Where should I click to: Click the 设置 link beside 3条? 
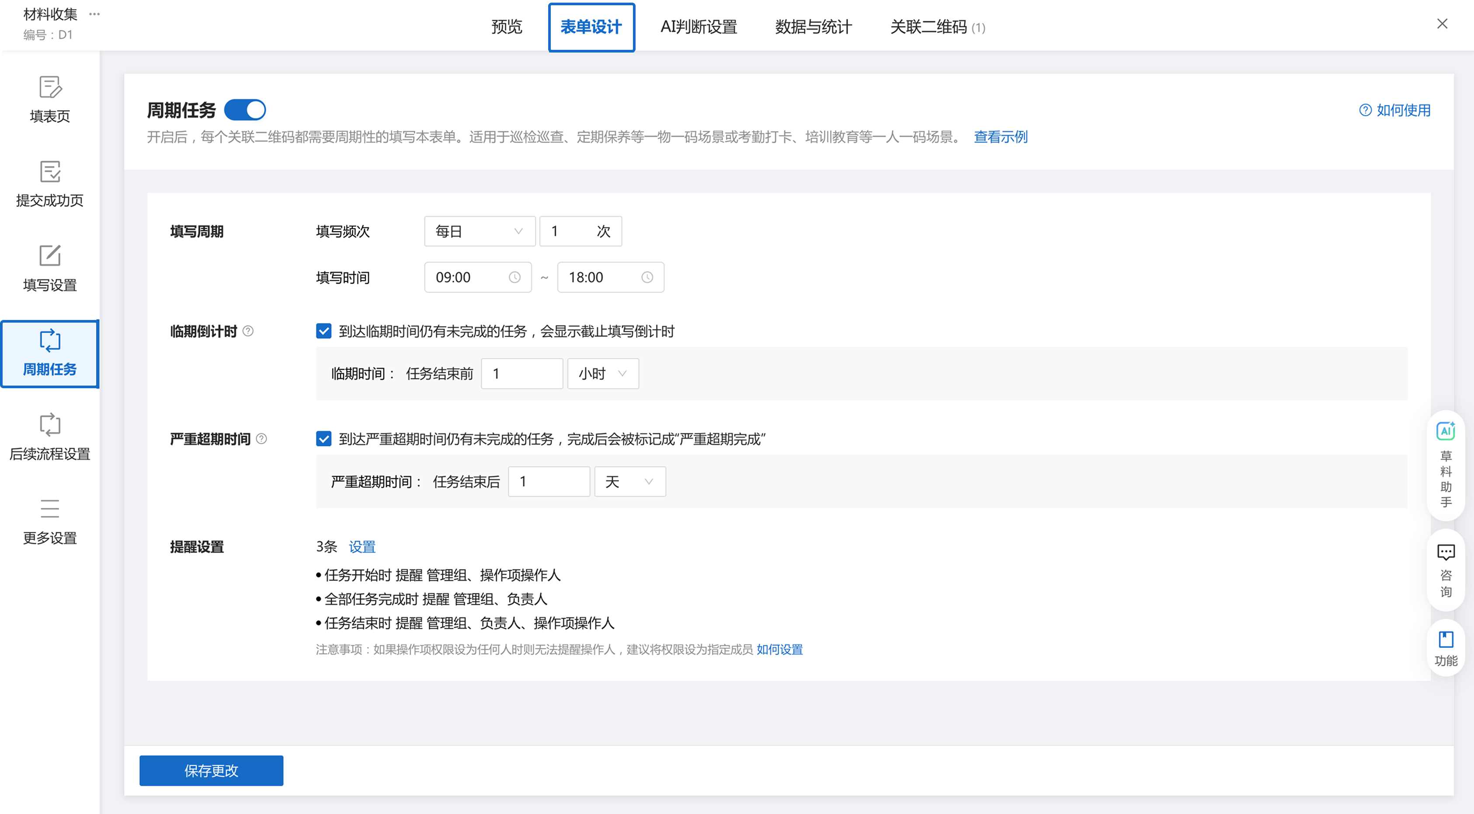tap(362, 546)
